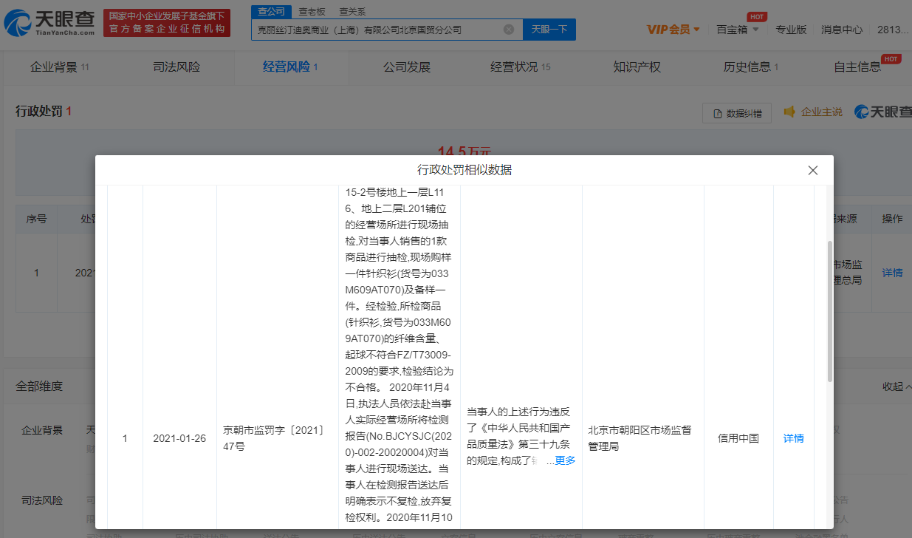Collapse the 全部维度 section with 收起
Viewport: 912px width, 538px height.
[896, 387]
